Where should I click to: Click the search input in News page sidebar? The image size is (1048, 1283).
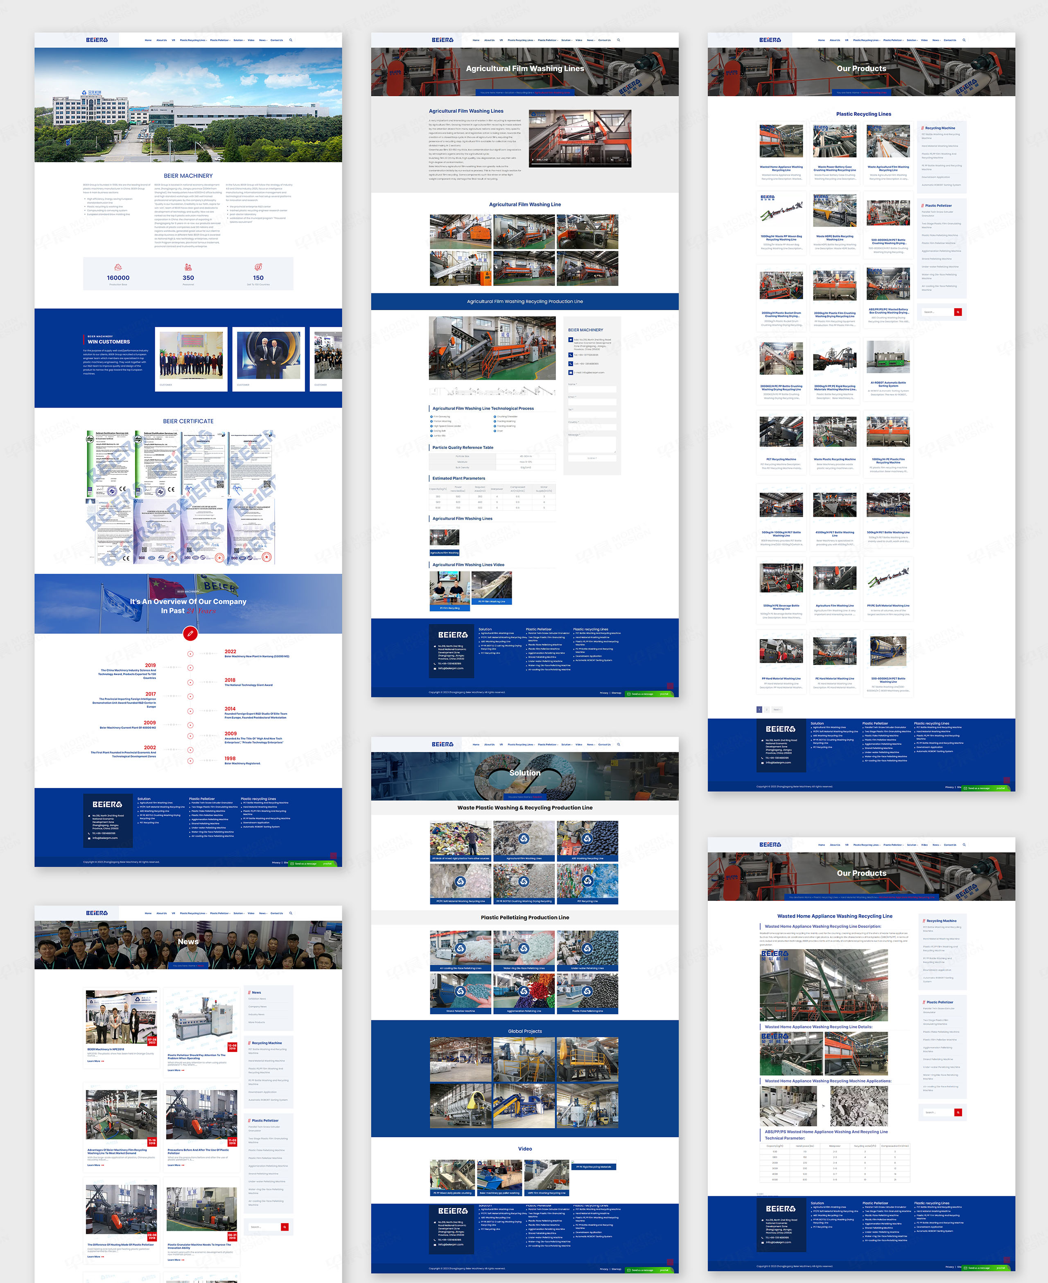(264, 1227)
